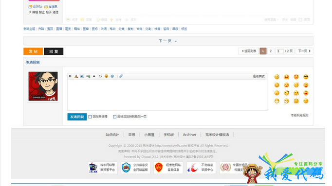Open the 公共信息安全 shield badge
The image size is (332, 186).
pos(135,168)
